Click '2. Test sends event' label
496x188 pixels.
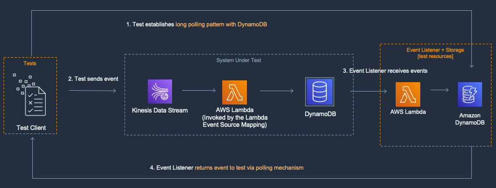click(x=93, y=79)
